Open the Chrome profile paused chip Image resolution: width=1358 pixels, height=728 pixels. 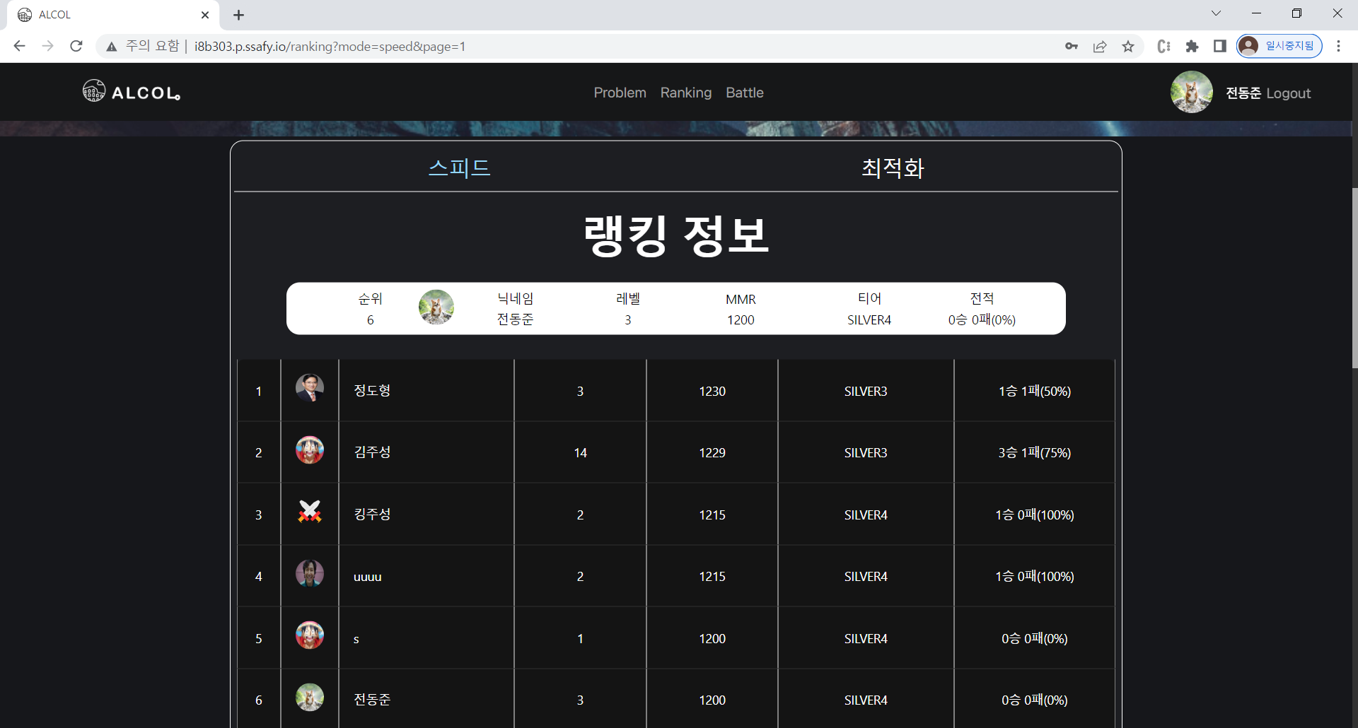tap(1279, 46)
